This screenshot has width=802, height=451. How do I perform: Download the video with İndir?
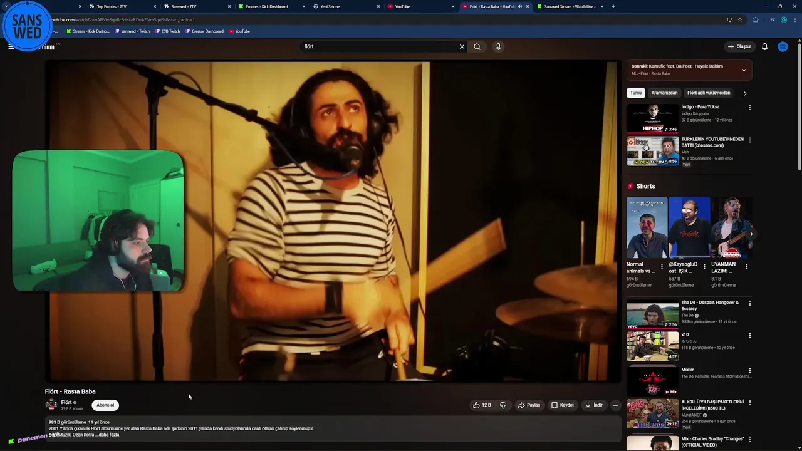click(x=593, y=405)
